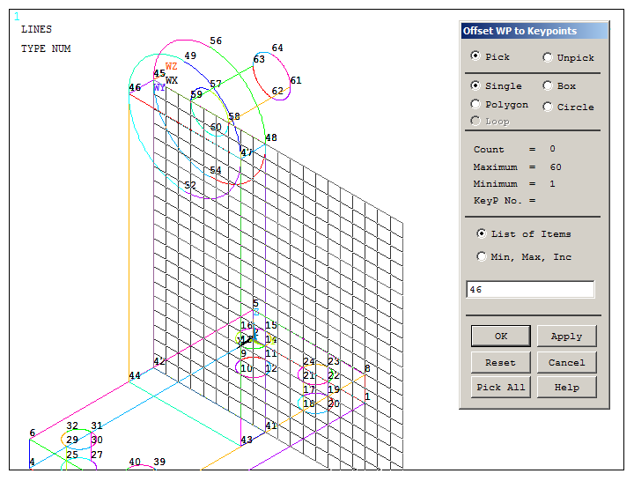Reset the keypoint picking selection
The height and width of the screenshot is (481, 634).
[x=500, y=362]
